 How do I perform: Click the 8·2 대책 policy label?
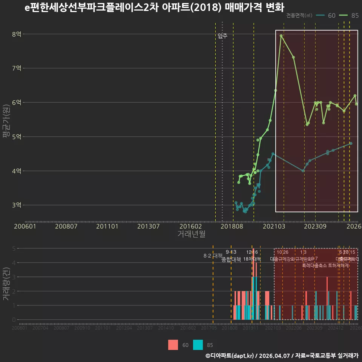tap(213, 256)
